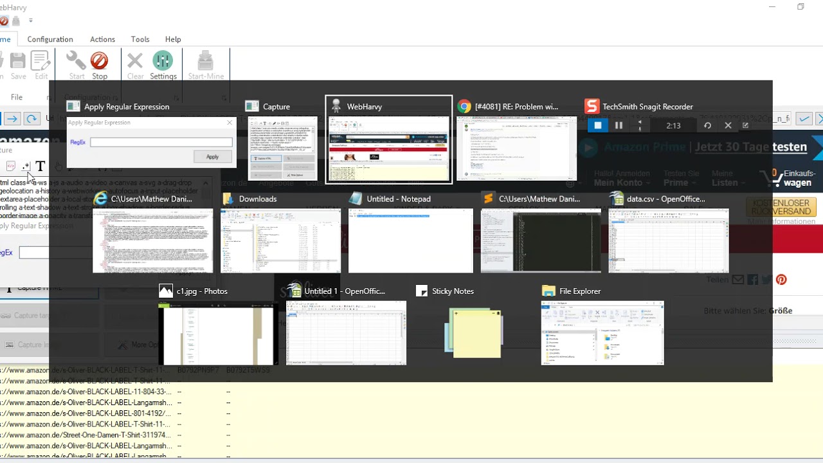Open the Tools ribbon tab

click(140, 39)
